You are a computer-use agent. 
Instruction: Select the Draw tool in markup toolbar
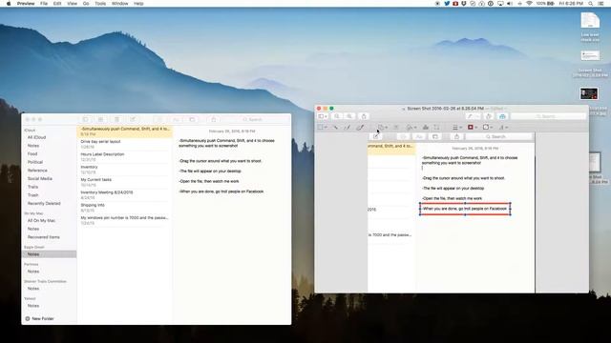(x=360, y=127)
